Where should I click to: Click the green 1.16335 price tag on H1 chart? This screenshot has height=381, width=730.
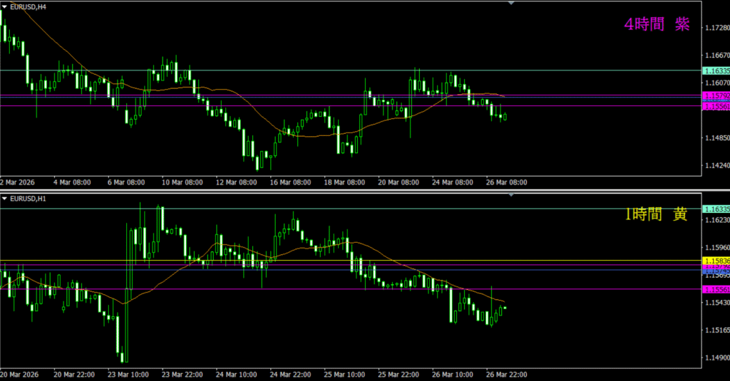pos(715,209)
